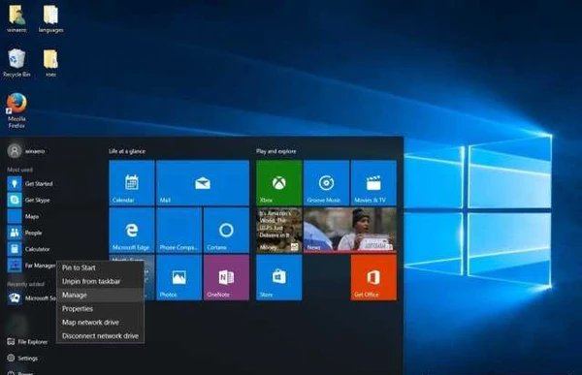Open the Photos tile
This screenshot has height=375, width=582.
tap(178, 277)
